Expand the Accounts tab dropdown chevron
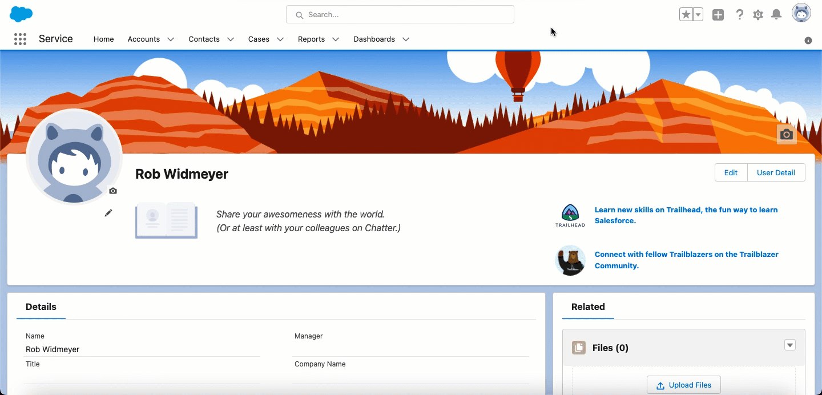Image resolution: width=822 pixels, height=395 pixels. pos(170,39)
